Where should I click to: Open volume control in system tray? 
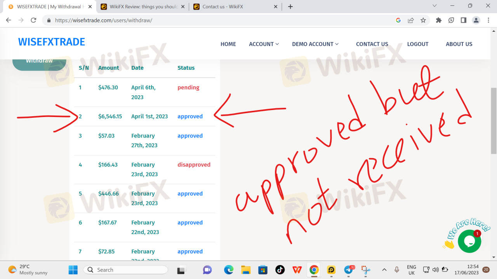click(436, 270)
